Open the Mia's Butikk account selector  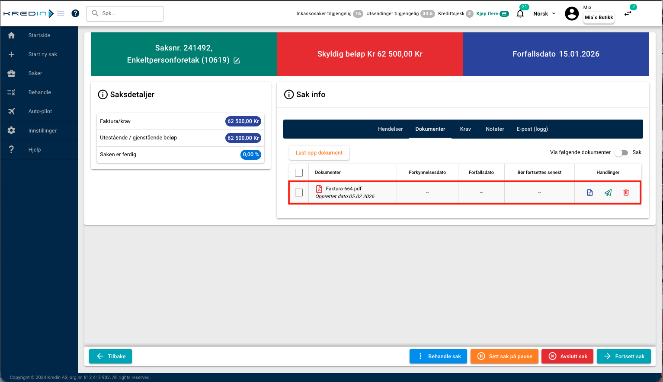(599, 18)
